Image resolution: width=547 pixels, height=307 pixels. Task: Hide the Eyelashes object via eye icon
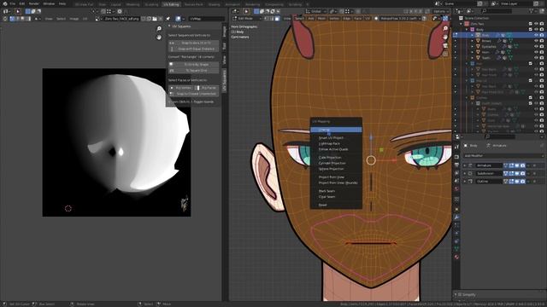[537, 46]
